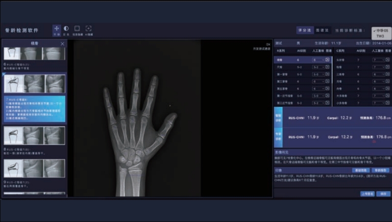Image resolution: width=392 pixels, height=222 pixels.
Task: Select the 智能诊断 AI diagnosis tab
Action: point(278,118)
